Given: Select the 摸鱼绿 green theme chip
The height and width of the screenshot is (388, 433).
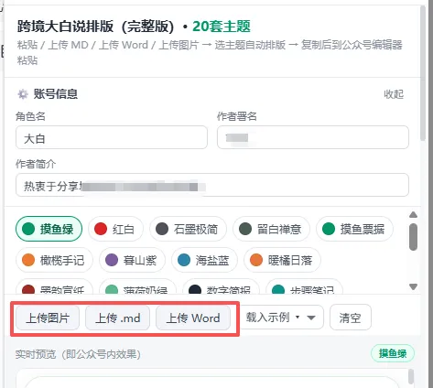Looking at the screenshot, I should click(49, 229).
